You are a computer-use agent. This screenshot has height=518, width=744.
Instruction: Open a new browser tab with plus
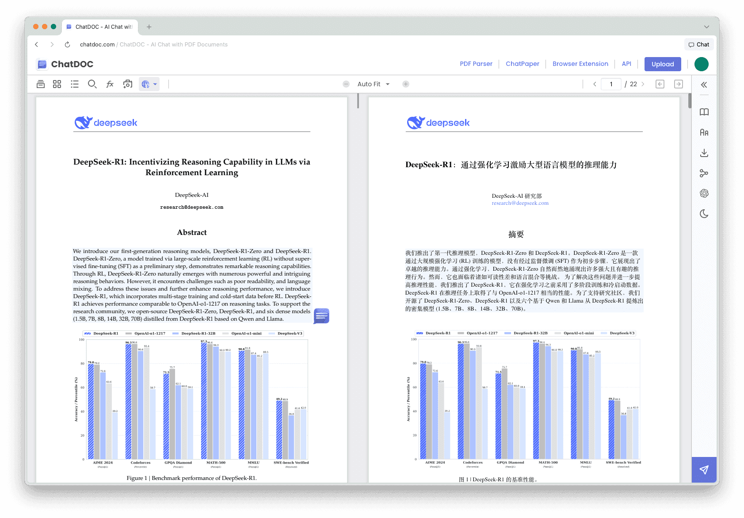point(149,27)
